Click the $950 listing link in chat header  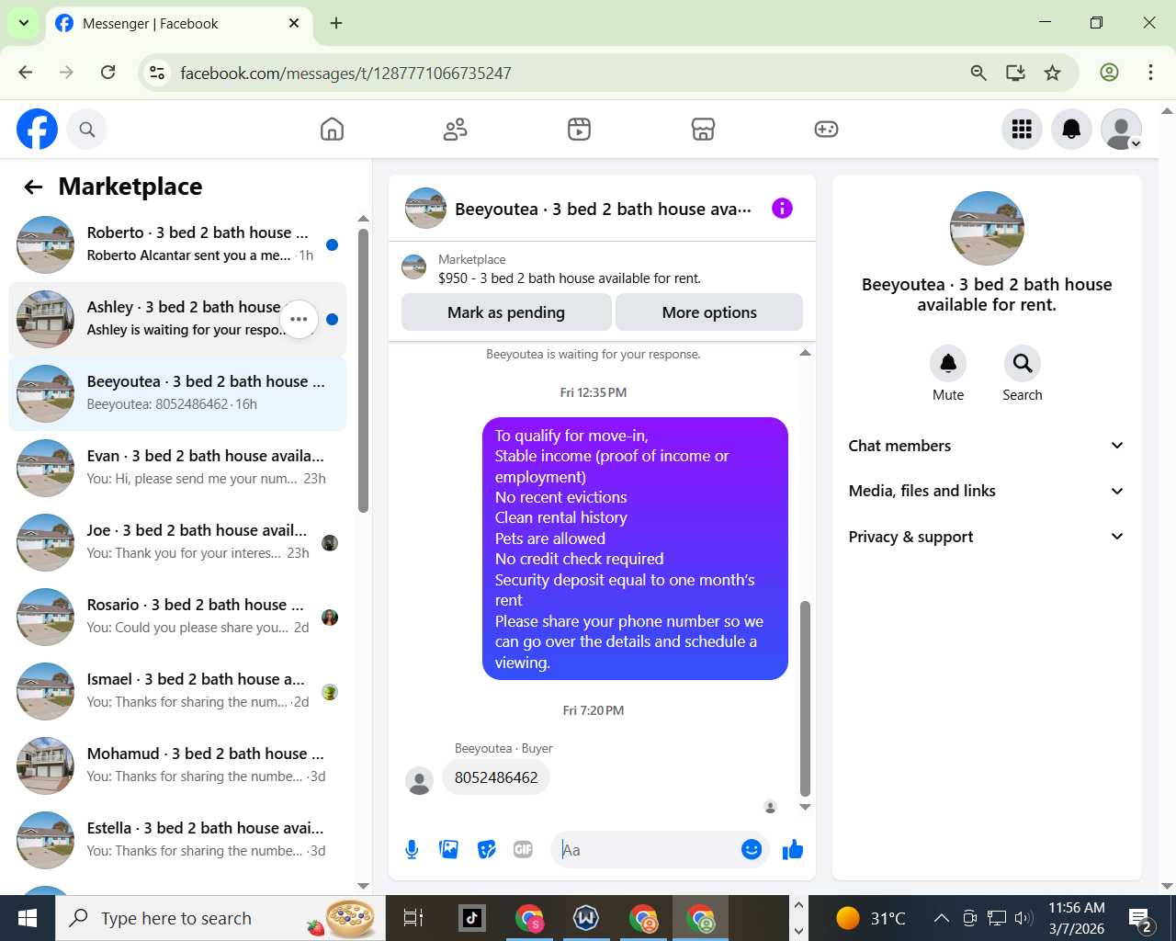pyautogui.click(x=570, y=278)
